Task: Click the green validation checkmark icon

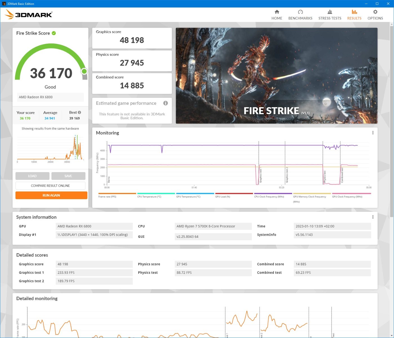Action: [54, 33]
